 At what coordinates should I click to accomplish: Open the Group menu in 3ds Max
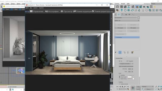pos(13,4)
